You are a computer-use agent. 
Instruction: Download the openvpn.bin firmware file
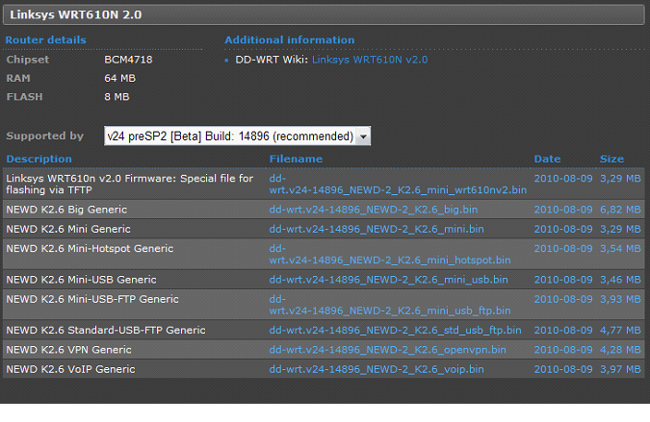tap(388, 350)
